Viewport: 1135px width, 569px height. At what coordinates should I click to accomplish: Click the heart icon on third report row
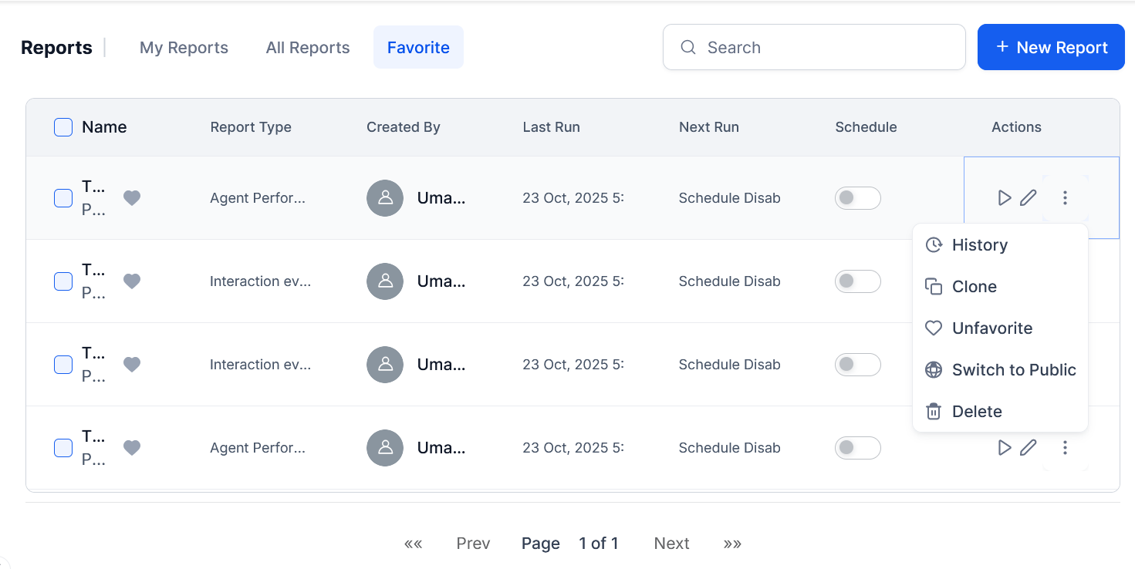coord(132,365)
